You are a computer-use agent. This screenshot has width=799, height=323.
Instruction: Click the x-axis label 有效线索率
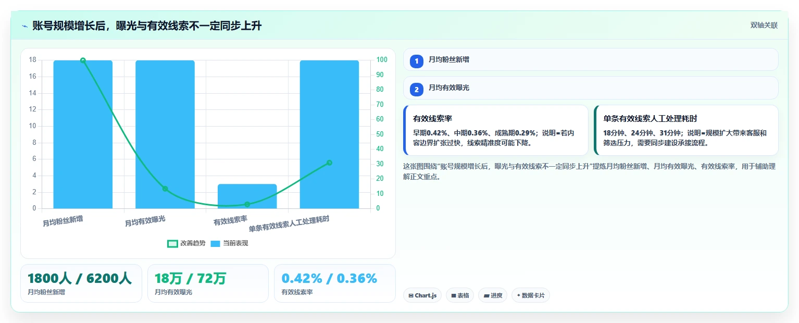click(x=230, y=220)
